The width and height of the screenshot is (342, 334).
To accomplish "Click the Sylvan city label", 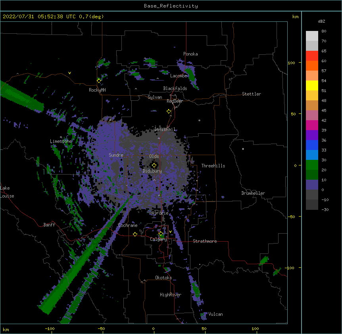I will coord(155,97).
